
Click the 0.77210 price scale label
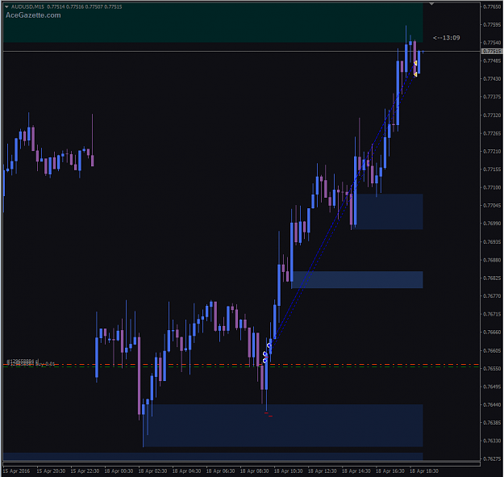point(492,151)
